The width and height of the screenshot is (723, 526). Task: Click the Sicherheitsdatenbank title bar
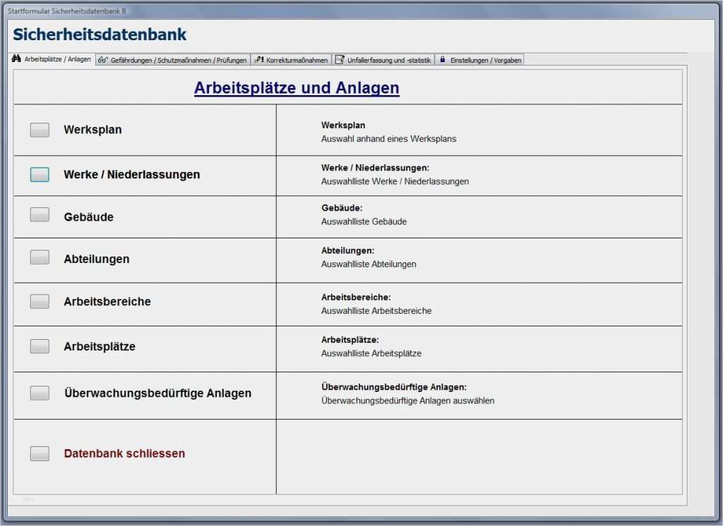[x=100, y=34]
